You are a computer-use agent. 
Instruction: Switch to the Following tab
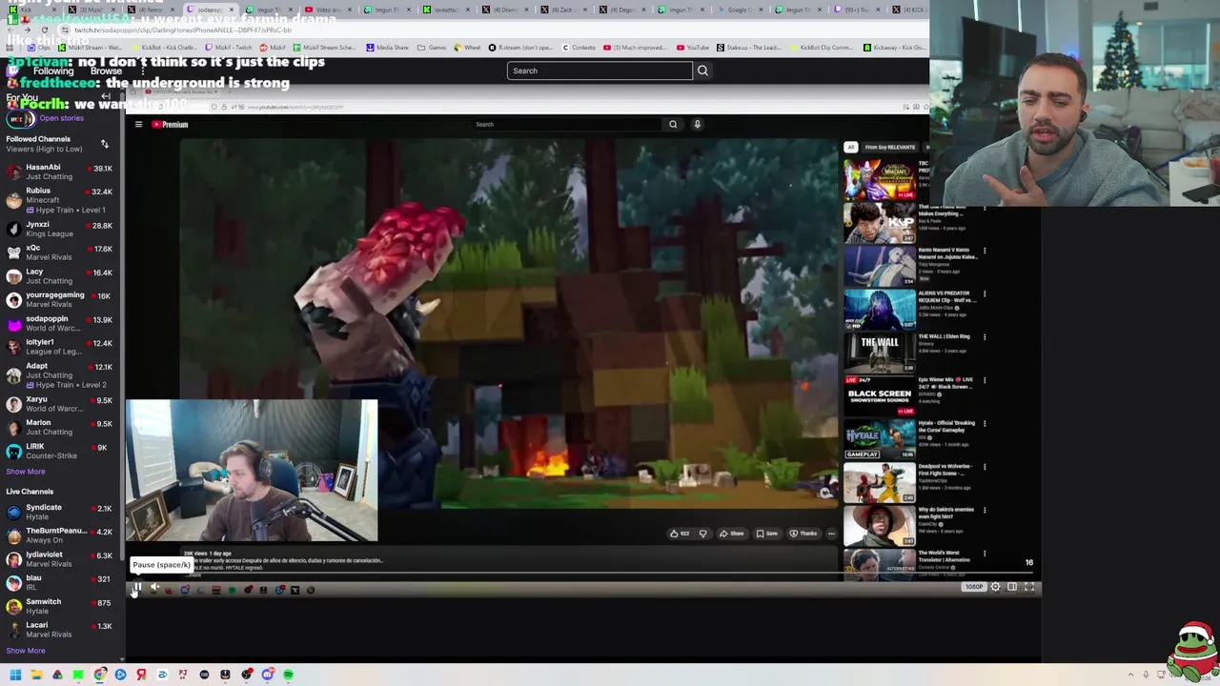tap(53, 71)
